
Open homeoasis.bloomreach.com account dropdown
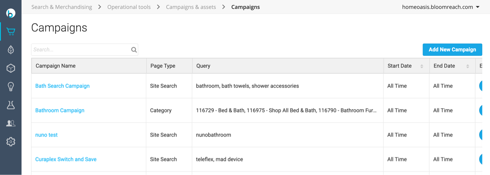pos(441,7)
